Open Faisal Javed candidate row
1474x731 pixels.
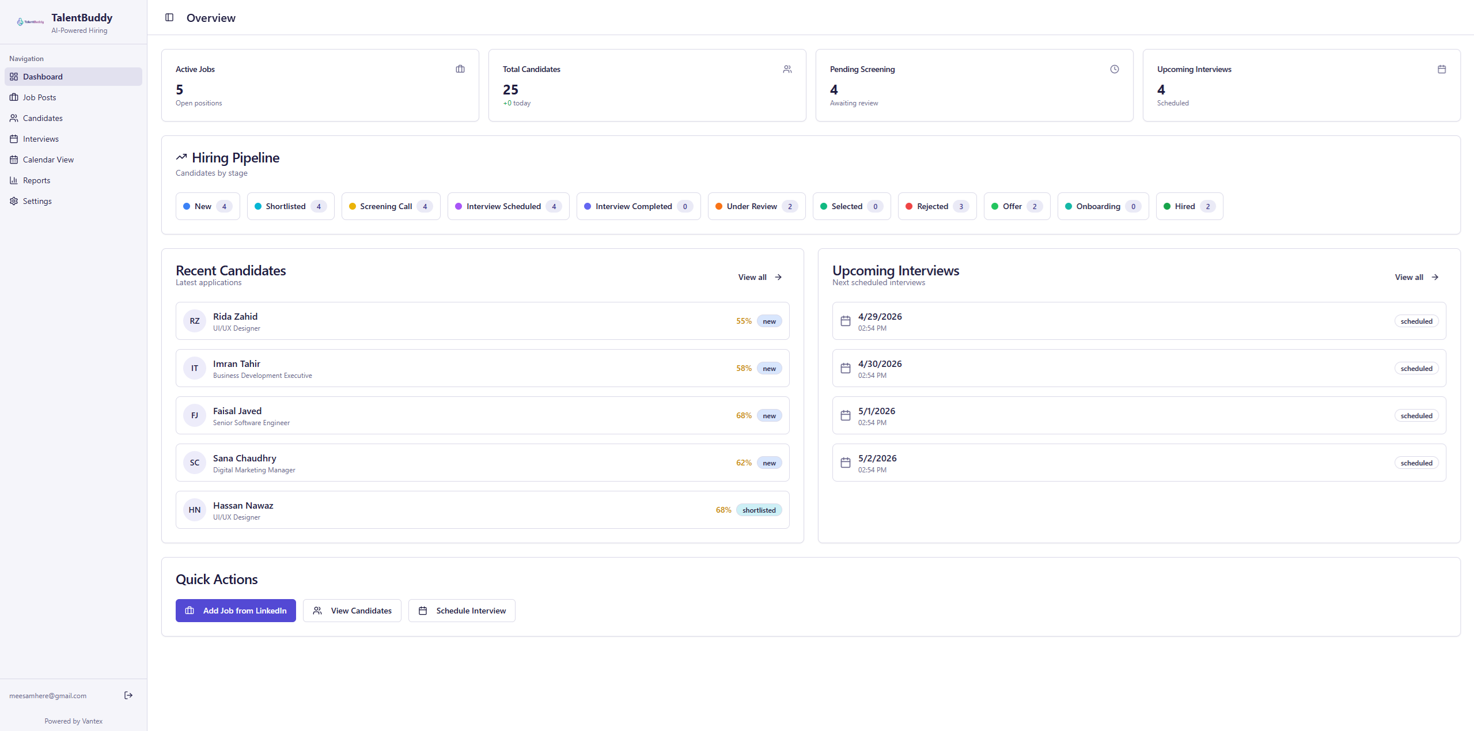point(483,415)
